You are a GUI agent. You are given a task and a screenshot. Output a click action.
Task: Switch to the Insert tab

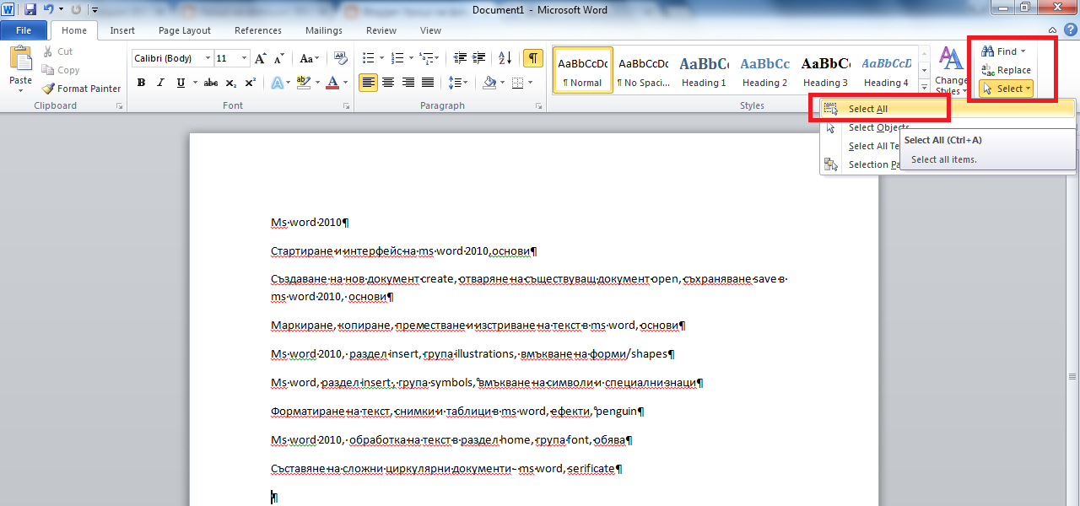click(x=122, y=30)
